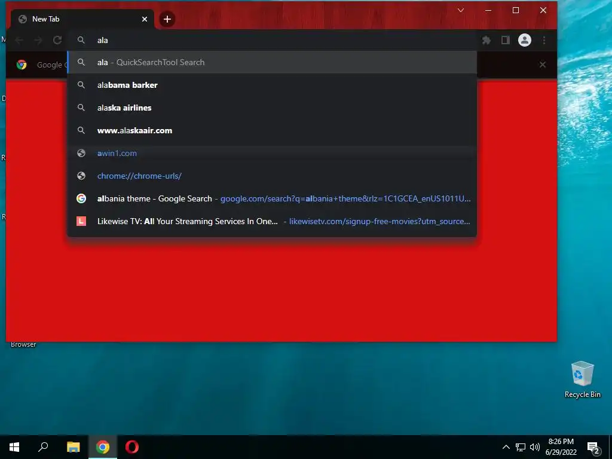Click the browser forward arrow
The height and width of the screenshot is (459, 612).
coord(38,40)
